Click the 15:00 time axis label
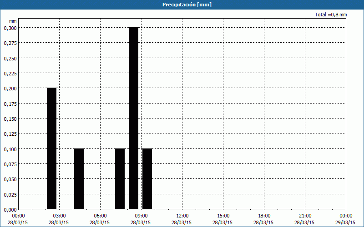 click(x=223, y=216)
